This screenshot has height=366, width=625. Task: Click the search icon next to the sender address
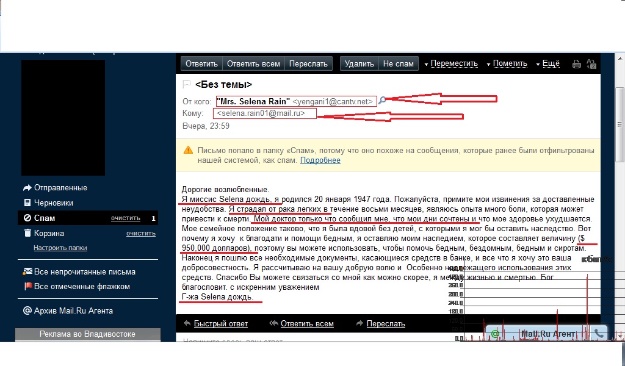(382, 101)
